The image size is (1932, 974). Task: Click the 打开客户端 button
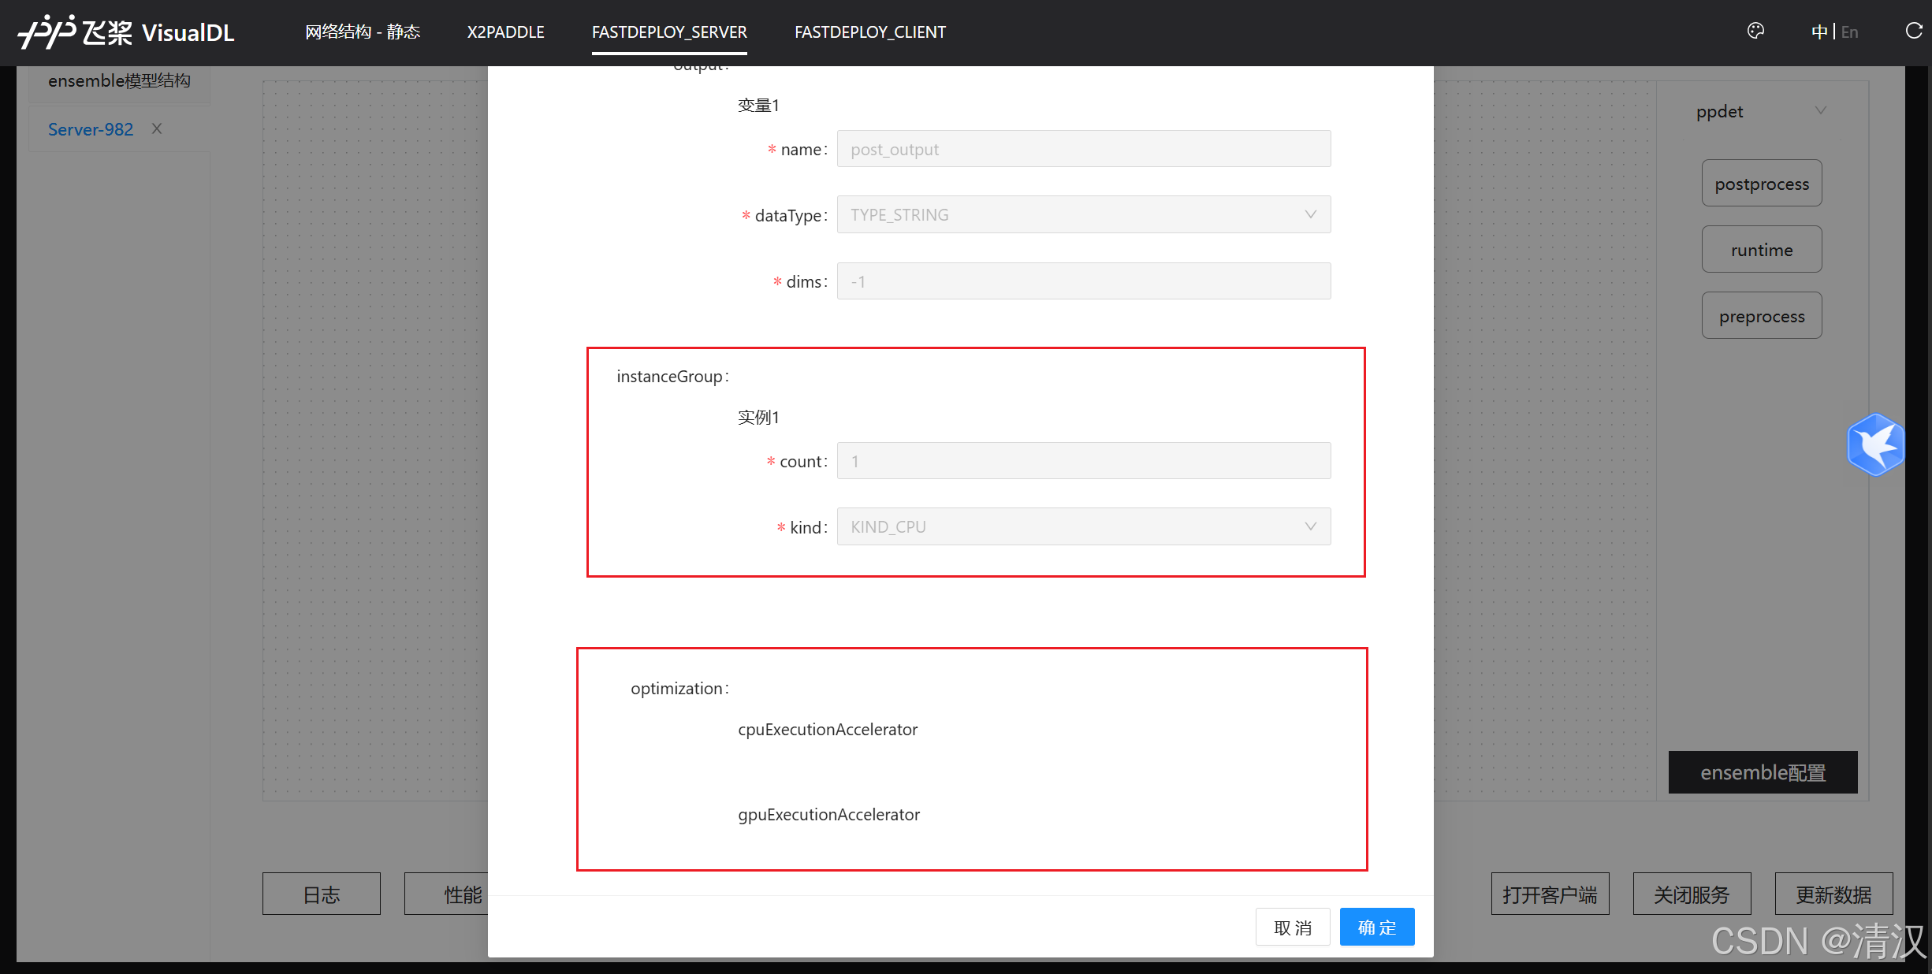[1550, 894]
